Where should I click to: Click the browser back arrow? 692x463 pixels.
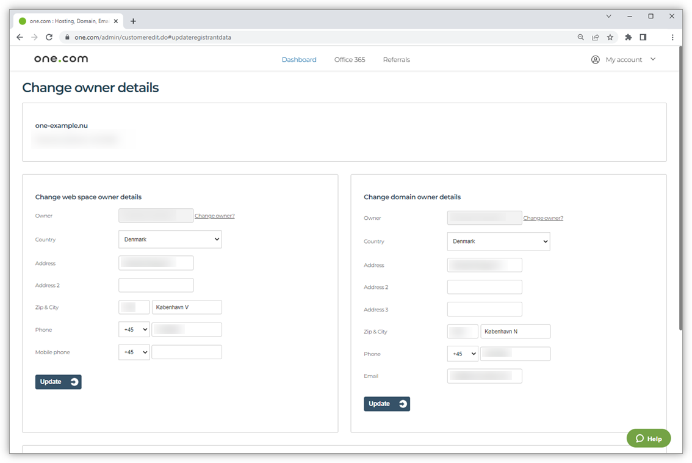click(x=19, y=37)
